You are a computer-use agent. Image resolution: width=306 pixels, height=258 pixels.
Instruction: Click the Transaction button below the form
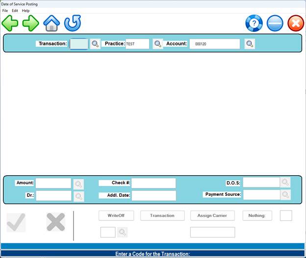tap(162, 215)
